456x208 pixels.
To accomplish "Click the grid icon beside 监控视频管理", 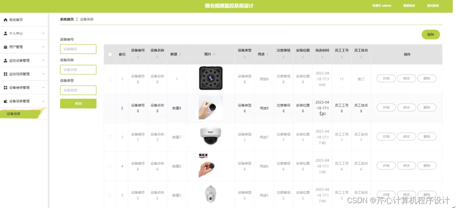I will [x=5, y=74].
